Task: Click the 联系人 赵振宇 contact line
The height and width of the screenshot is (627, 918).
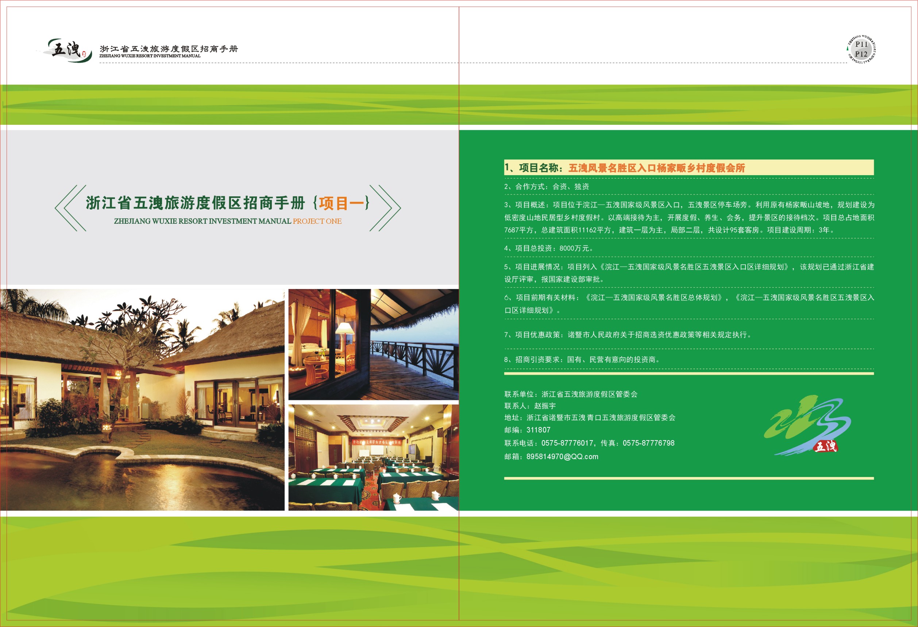Action: [x=530, y=406]
